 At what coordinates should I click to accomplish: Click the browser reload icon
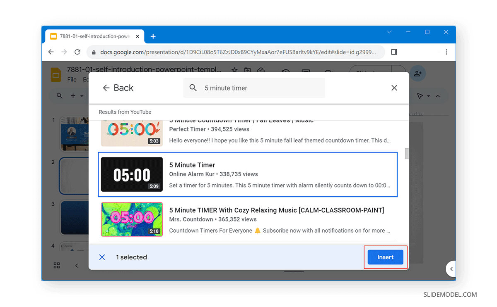[77, 52]
